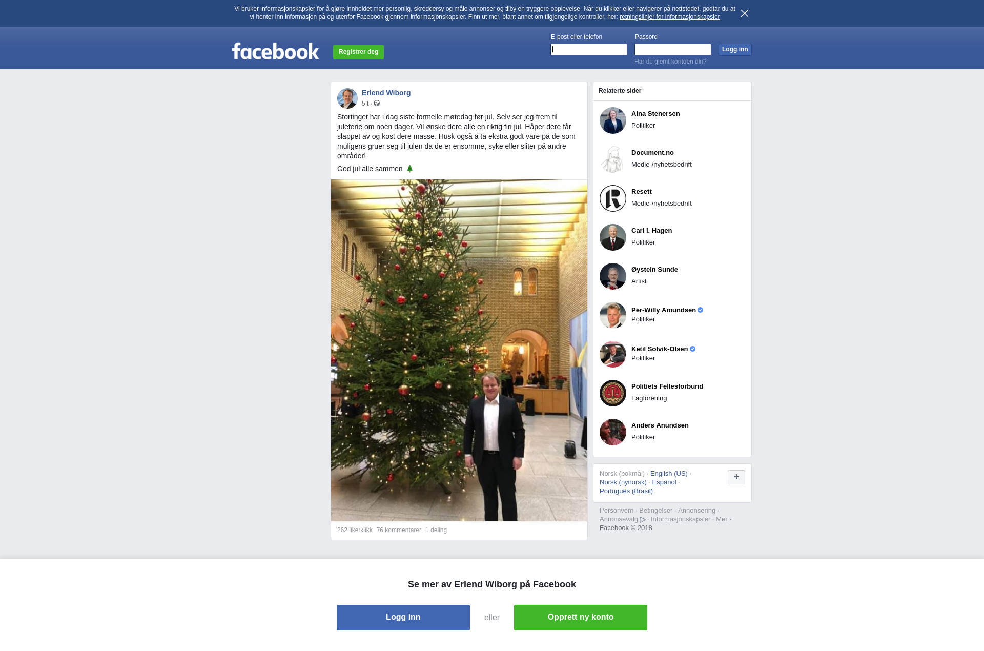Viewport: 984px width, 651px height.
Task: Expand the Mer footer dropdown
Action: tap(724, 519)
